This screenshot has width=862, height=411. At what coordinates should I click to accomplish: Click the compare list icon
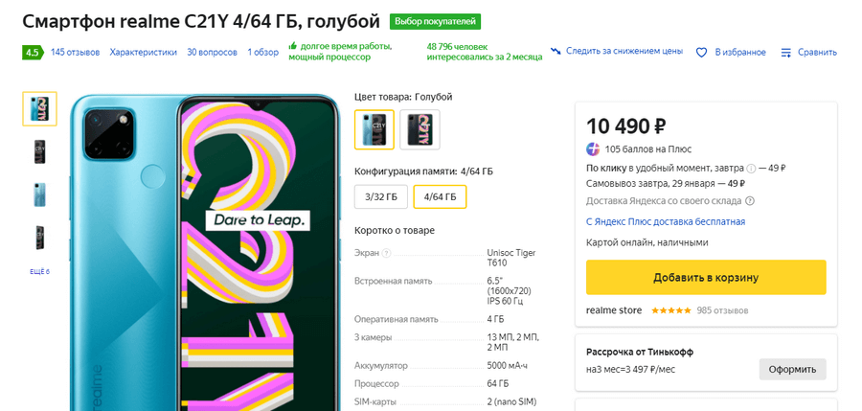click(x=786, y=52)
